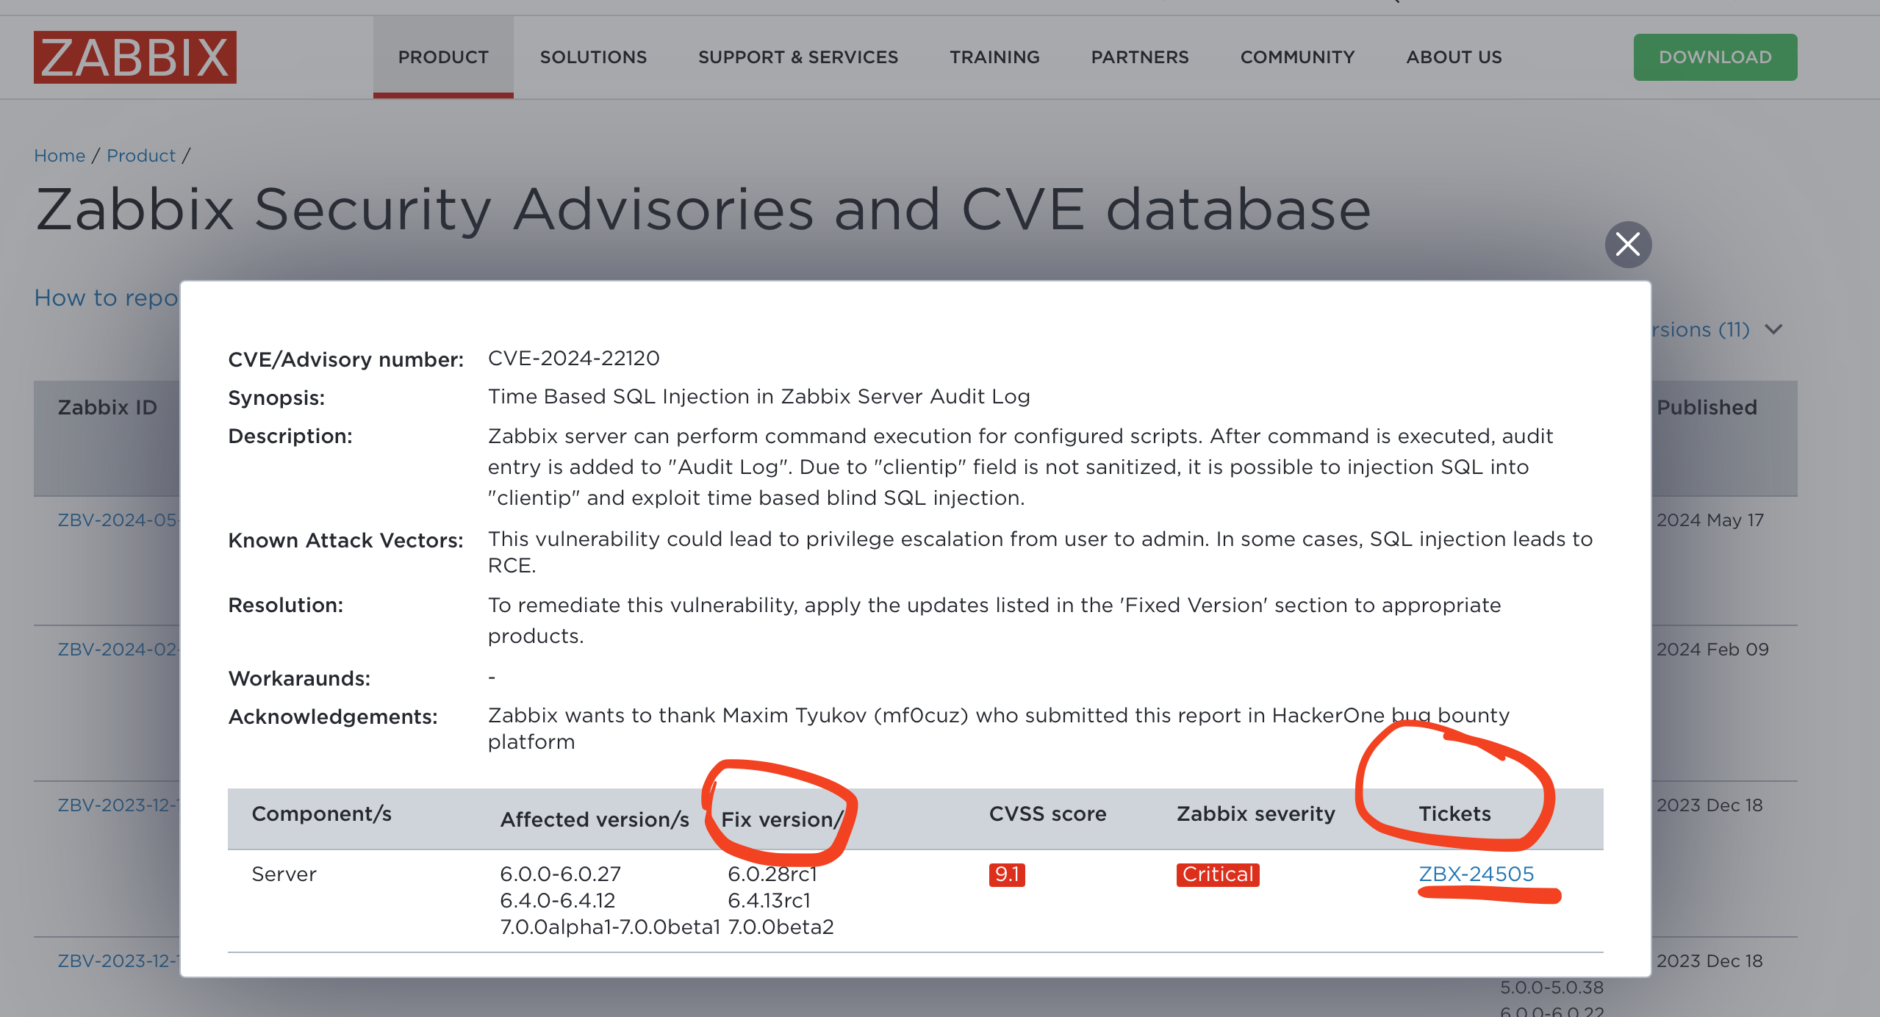The height and width of the screenshot is (1017, 1880).
Task: Open the About Us menu
Action: (x=1454, y=57)
